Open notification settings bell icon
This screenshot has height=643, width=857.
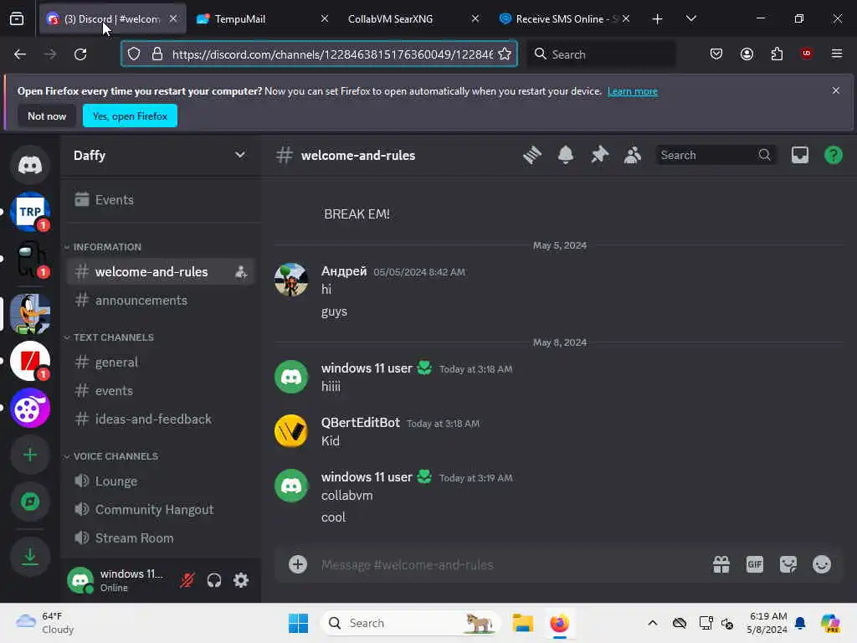click(x=566, y=155)
